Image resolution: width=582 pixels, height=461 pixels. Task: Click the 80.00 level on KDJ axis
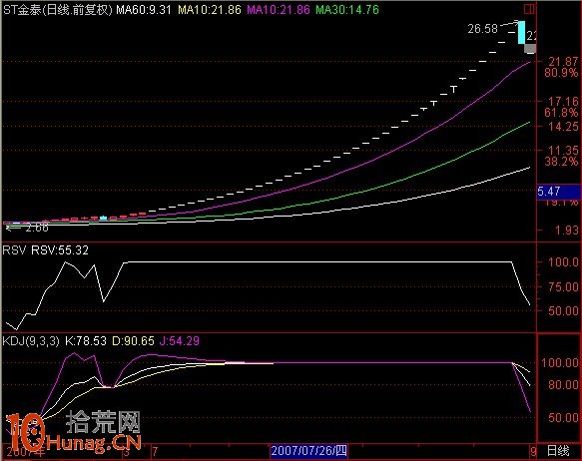click(563, 384)
